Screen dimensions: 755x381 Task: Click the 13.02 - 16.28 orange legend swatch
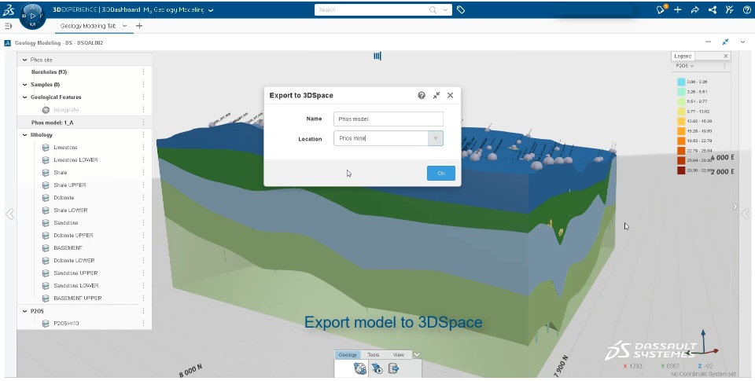(681, 121)
